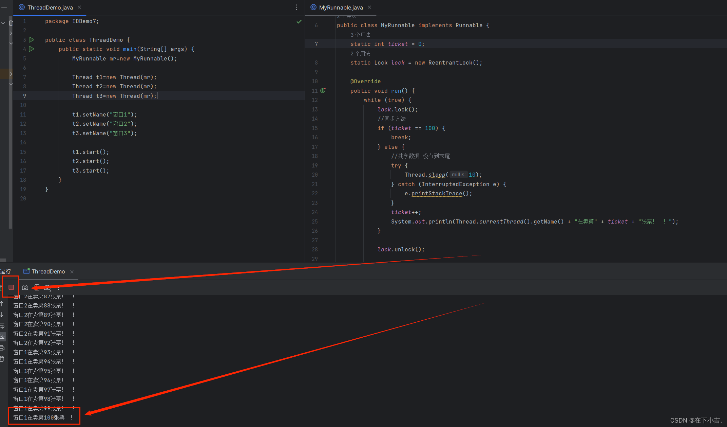This screenshot has width=727, height=427.
Task: Switch to the ThreadDemo.java tab
Action: [x=50, y=7]
